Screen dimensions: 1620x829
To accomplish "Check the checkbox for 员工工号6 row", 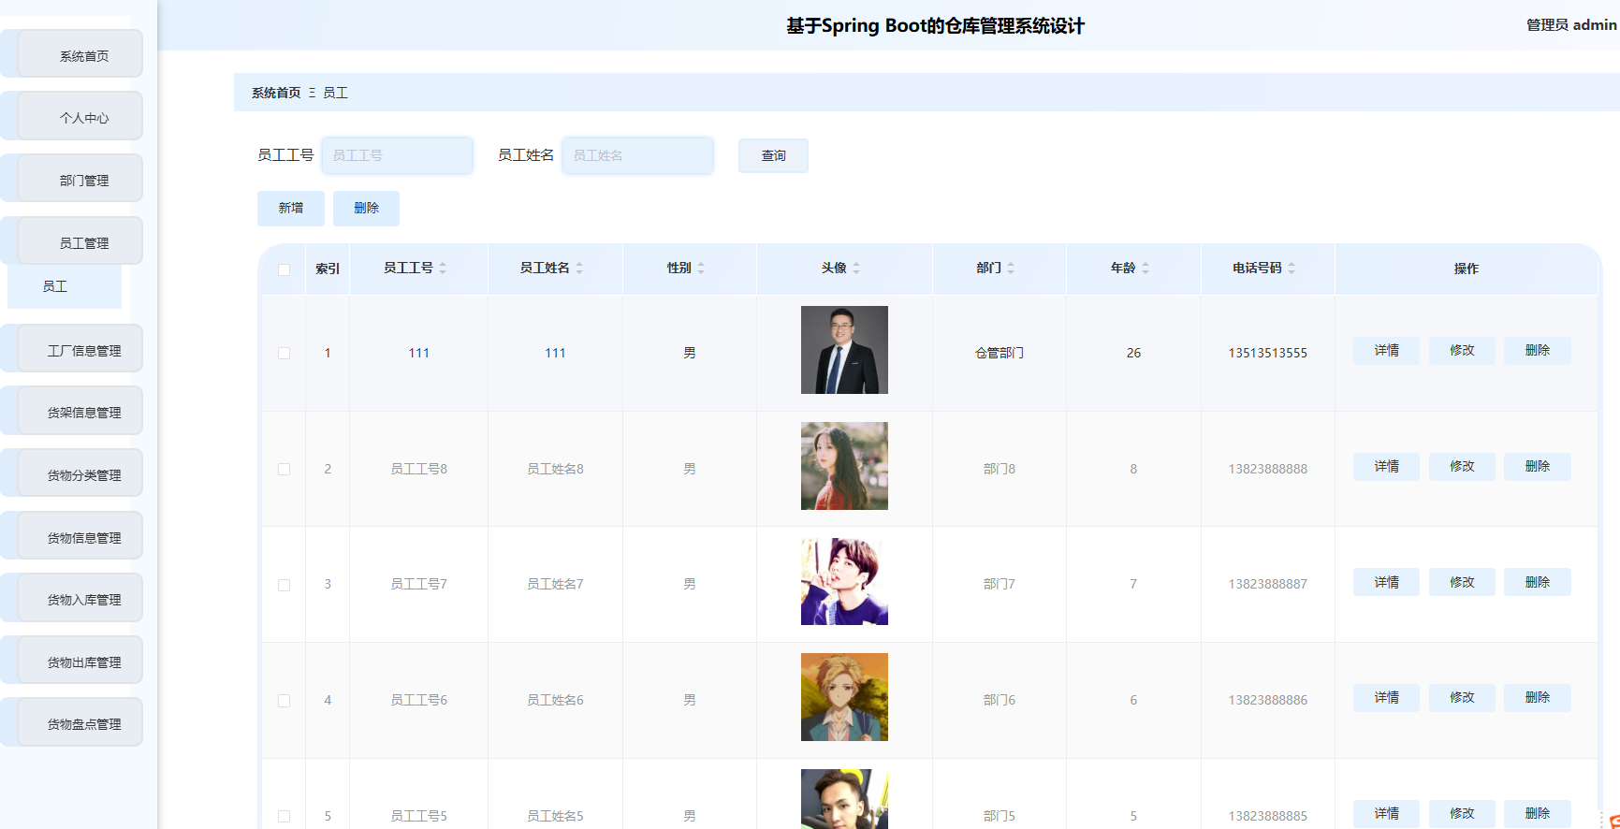I will pyautogui.click(x=284, y=700).
